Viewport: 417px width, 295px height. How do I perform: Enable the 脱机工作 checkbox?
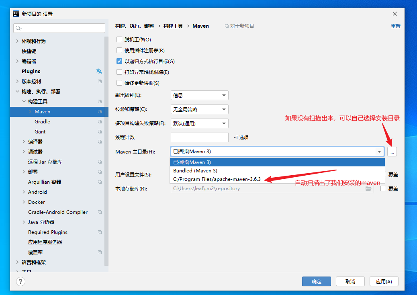tap(119, 39)
